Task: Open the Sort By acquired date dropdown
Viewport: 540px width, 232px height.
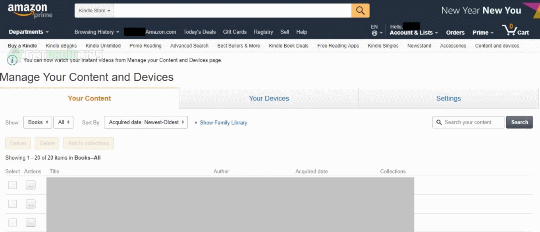Action: pyautogui.click(x=146, y=122)
